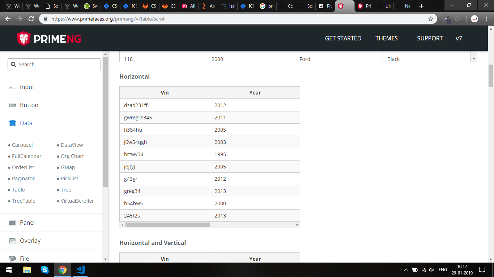Select the Button section icon
The width and height of the screenshot is (494, 277).
12,105
